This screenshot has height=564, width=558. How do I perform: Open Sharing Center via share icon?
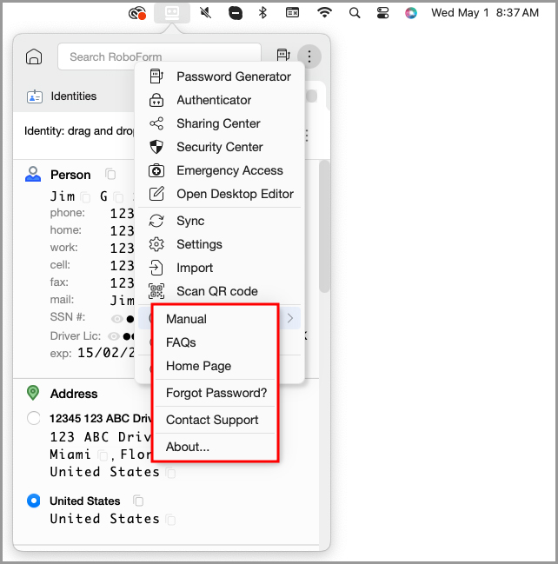(x=156, y=123)
